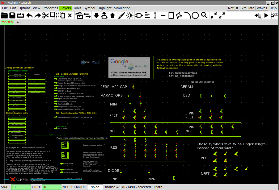Open the Simulation menu
This screenshot has width=279, height=190.
[x=122, y=8]
